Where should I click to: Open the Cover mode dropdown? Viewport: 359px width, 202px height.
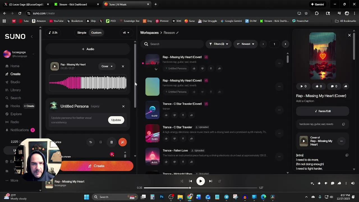[x=107, y=66]
